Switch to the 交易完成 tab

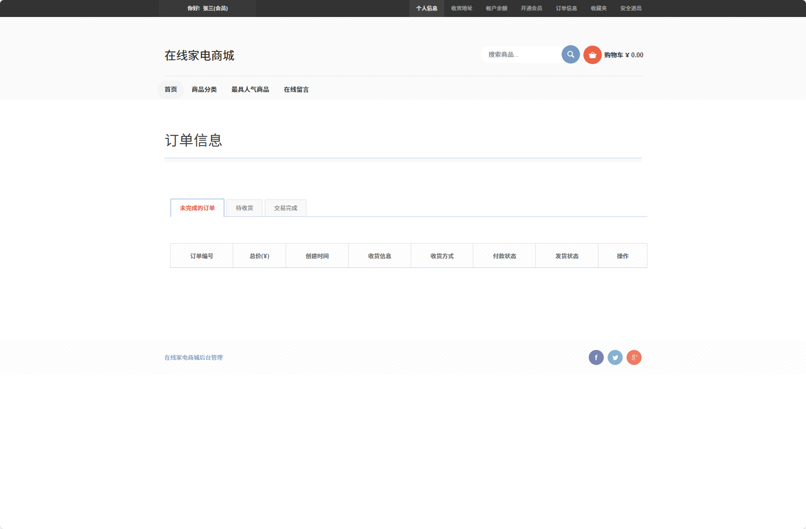(285, 208)
